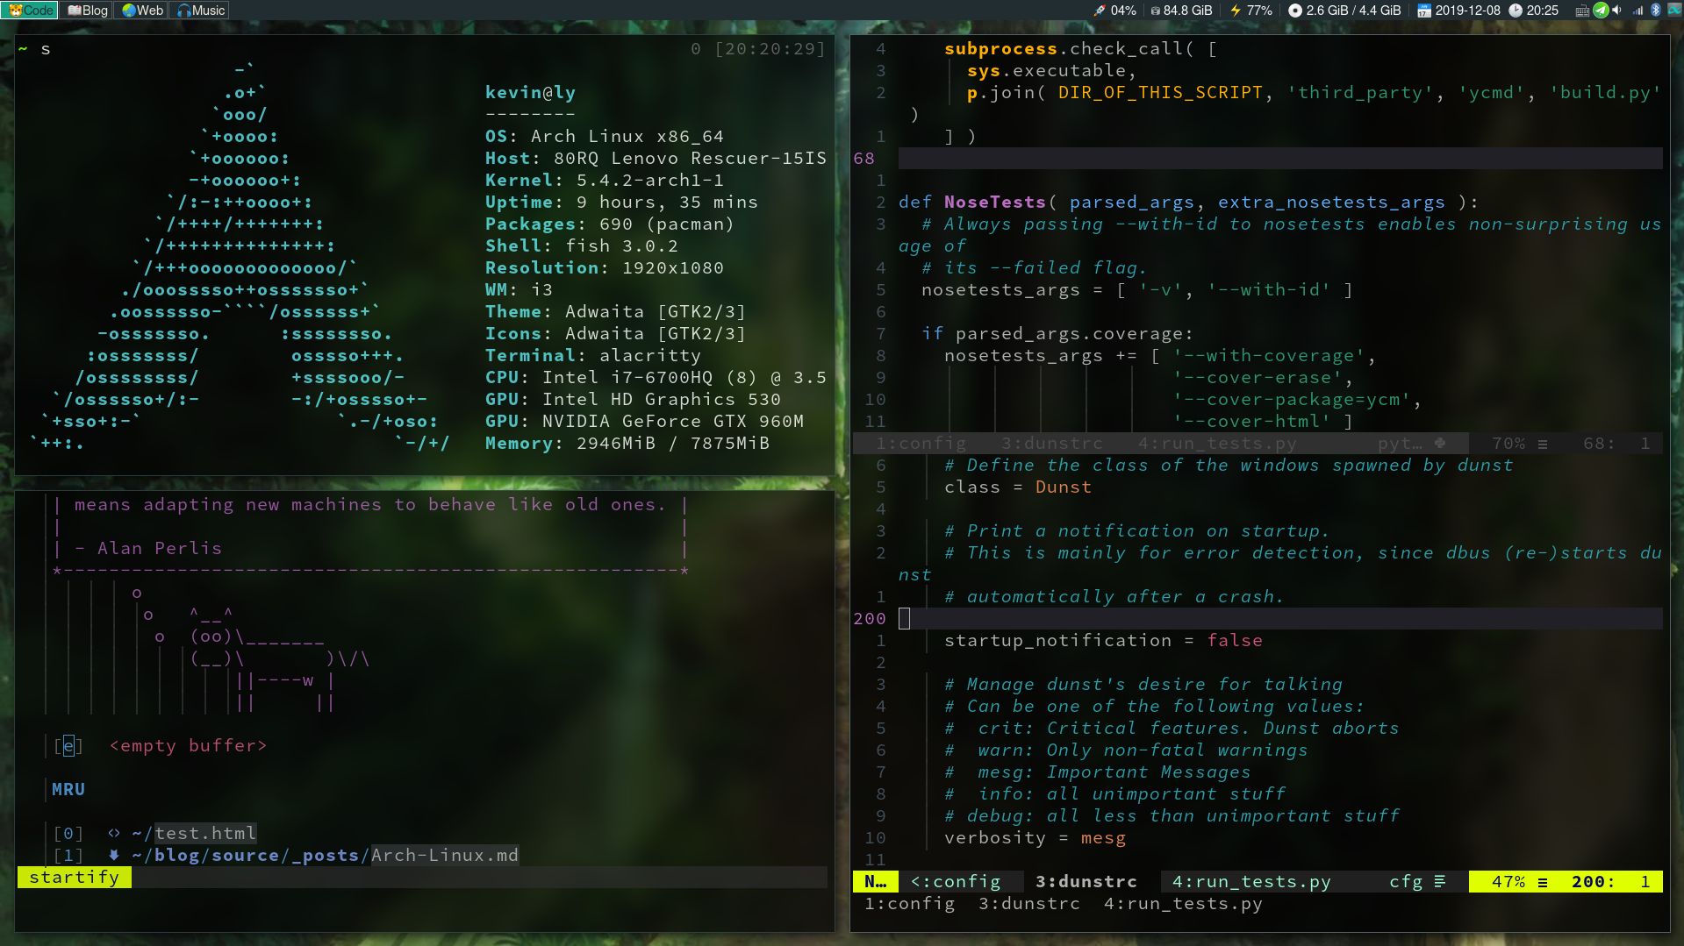Screen dimensions: 1684x946
Task: Click the HTML file icon beside test.html
Action: (114, 834)
